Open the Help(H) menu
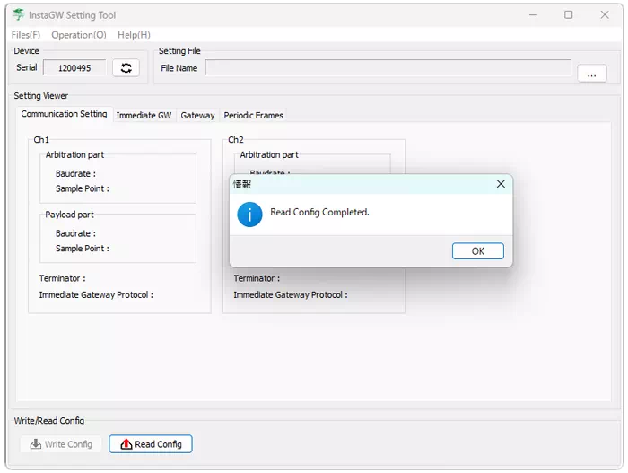628x473 pixels. 134,35
